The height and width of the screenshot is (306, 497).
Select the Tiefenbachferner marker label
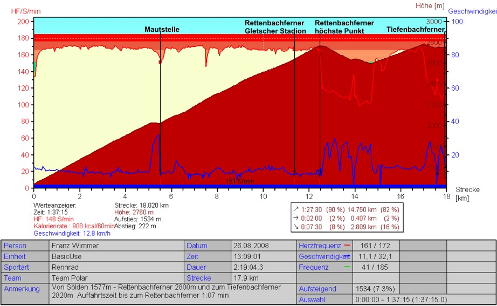pyautogui.click(x=416, y=30)
